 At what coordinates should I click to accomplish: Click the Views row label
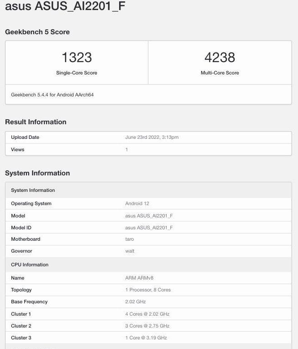tap(18, 150)
